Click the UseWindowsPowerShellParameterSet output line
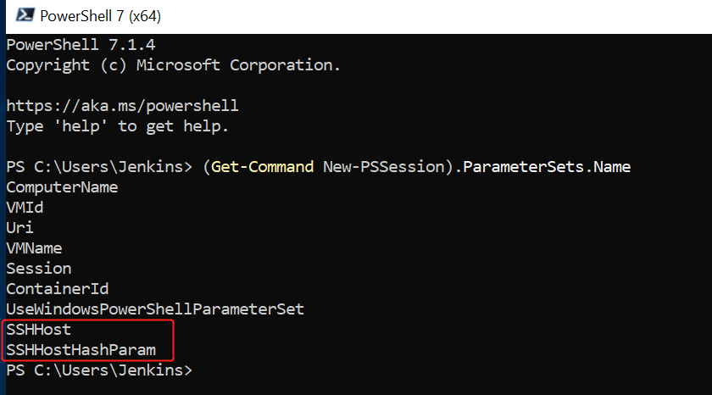712x395 pixels. pyautogui.click(x=154, y=309)
